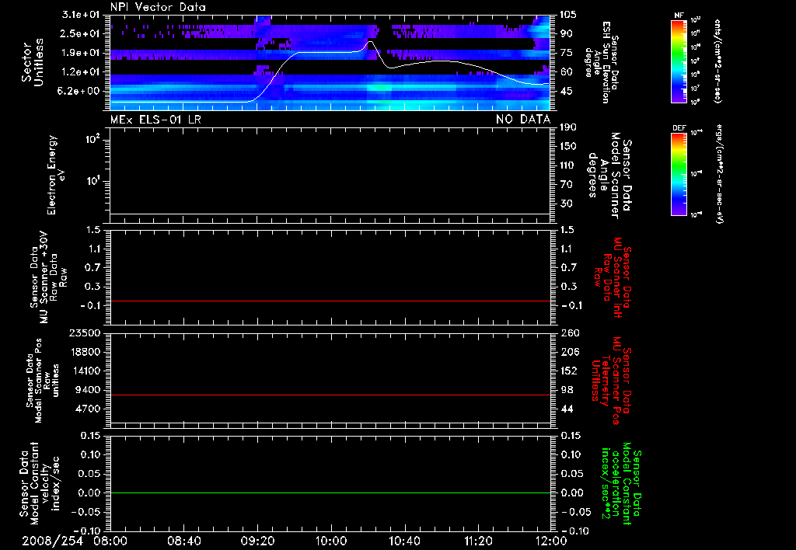Click the NO DATA indicator text
Viewport: 796px width, 550px height.
tap(523, 119)
